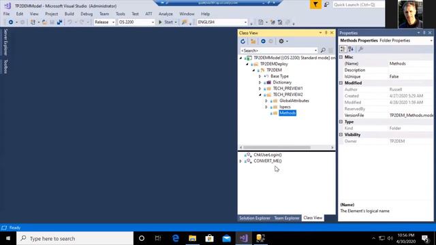Expand the Ispecs folder

tap(266, 107)
